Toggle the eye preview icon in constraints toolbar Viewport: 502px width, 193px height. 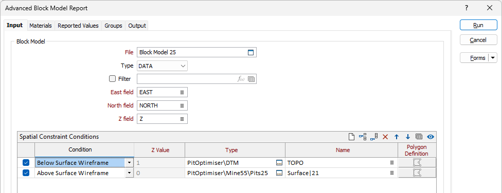point(431,137)
